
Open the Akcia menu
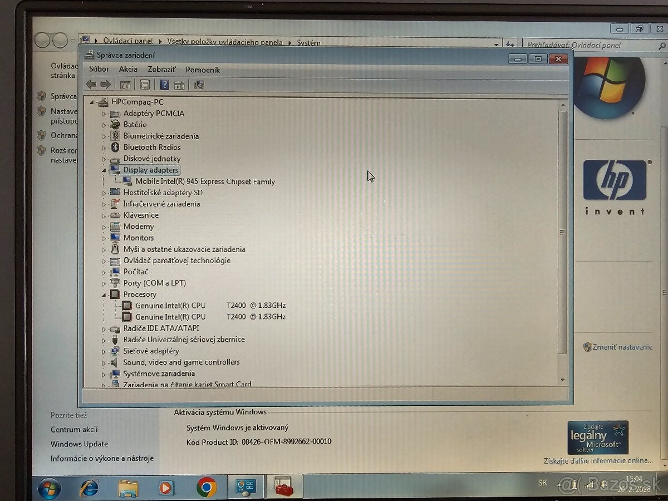tap(127, 69)
